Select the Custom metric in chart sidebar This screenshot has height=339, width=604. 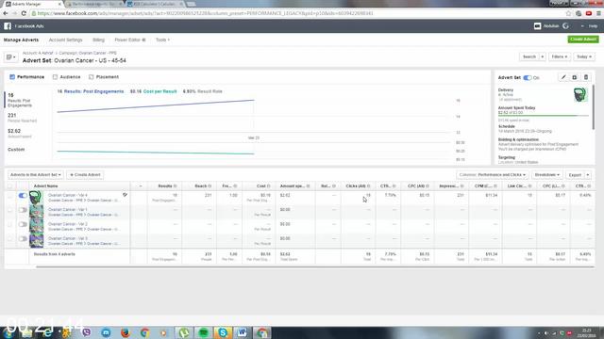pyautogui.click(x=16, y=149)
